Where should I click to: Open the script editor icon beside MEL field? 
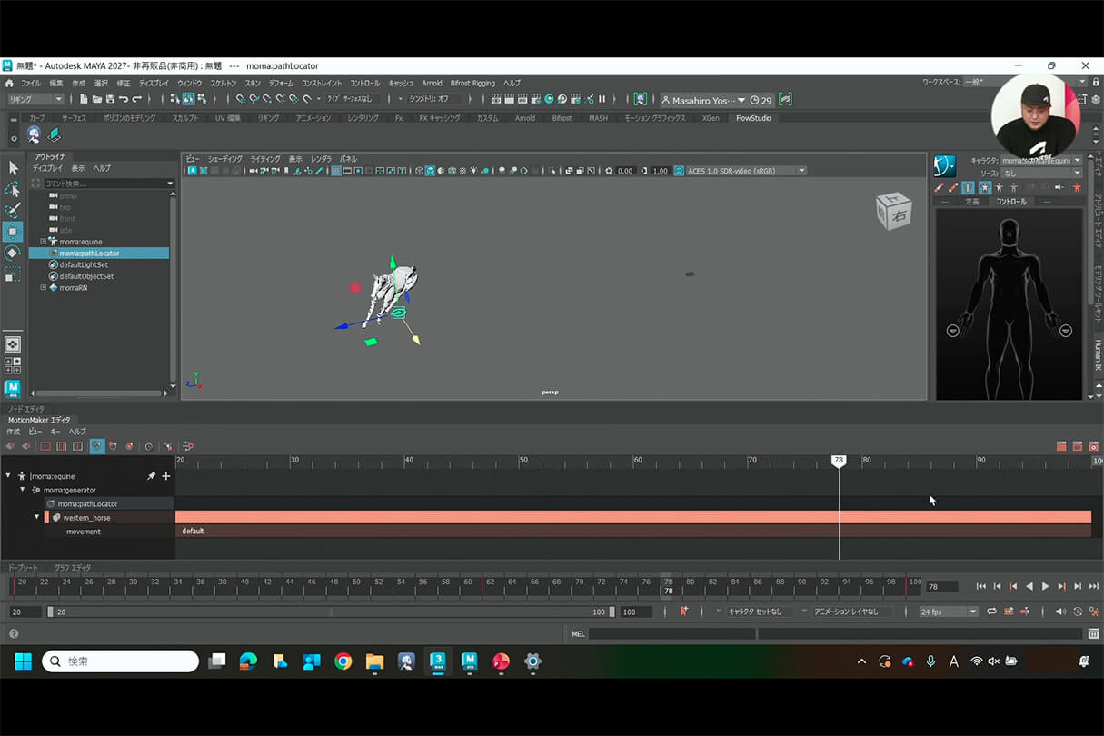(x=1093, y=633)
